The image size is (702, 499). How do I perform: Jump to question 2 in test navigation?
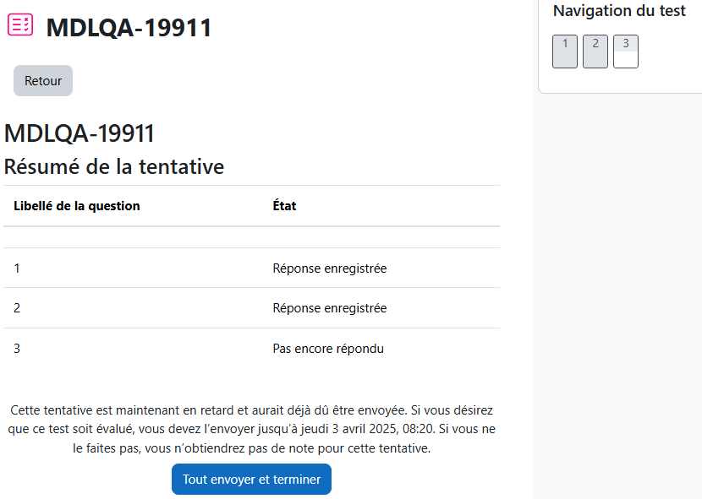pos(595,52)
